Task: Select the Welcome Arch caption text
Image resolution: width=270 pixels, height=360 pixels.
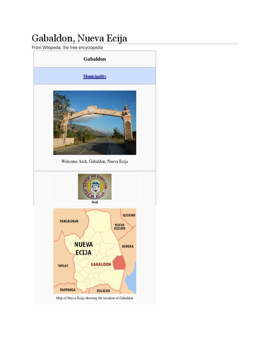Action: [95, 161]
